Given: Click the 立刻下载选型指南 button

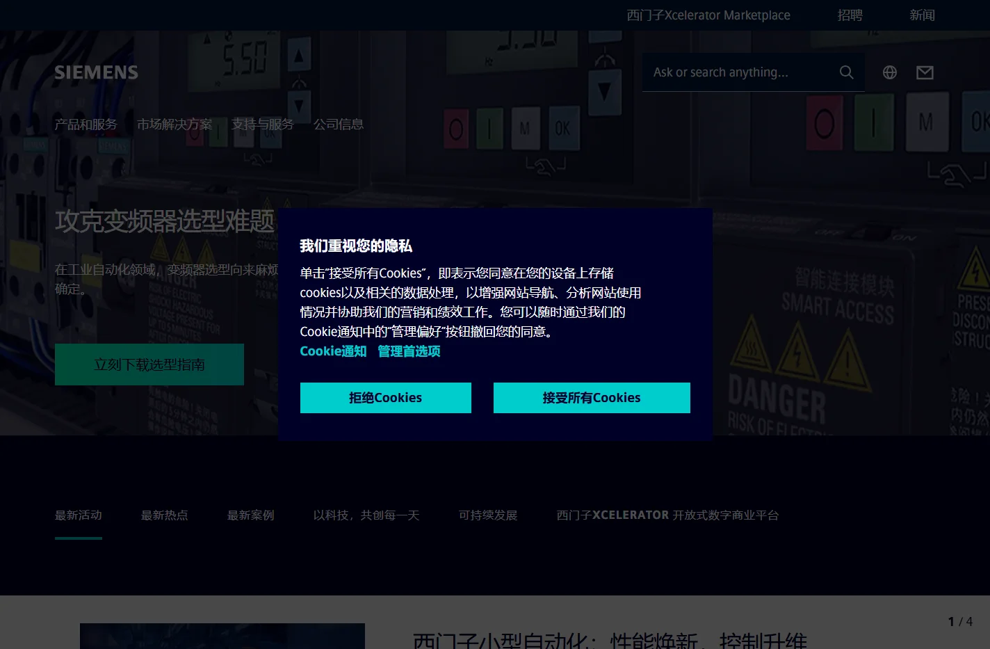Looking at the screenshot, I should point(149,364).
